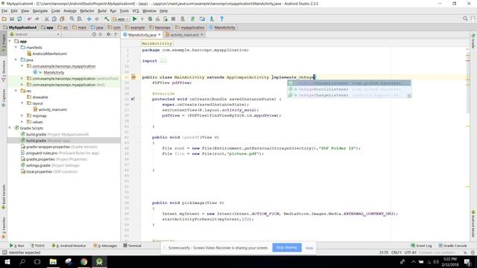
Task: Close the MainActivity.java editor tab
Action: pos(159,35)
